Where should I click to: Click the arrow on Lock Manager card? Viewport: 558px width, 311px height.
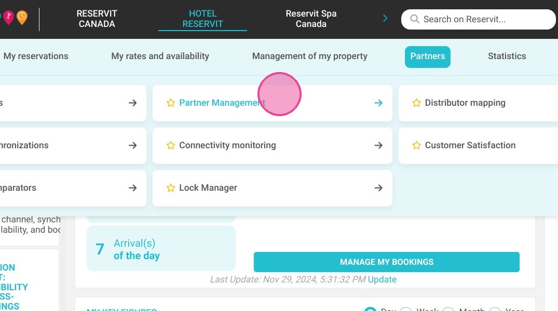click(x=378, y=188)
